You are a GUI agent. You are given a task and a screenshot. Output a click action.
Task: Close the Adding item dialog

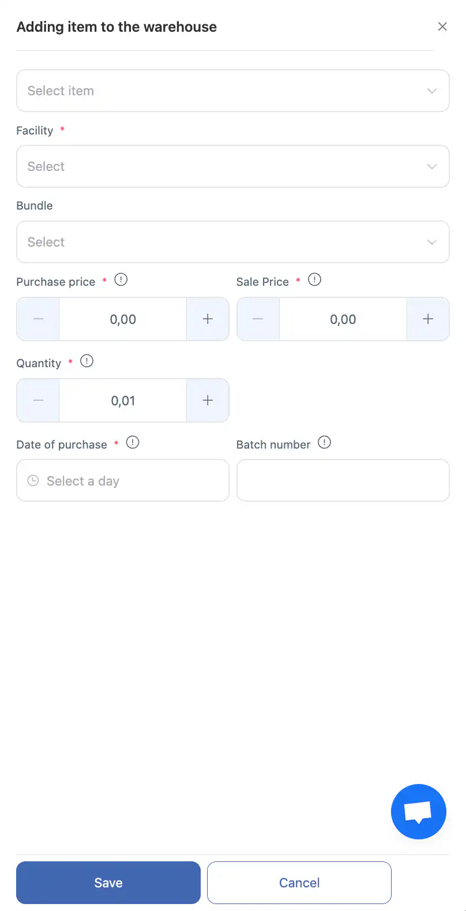pyautogui.click(x=442, y=27)
